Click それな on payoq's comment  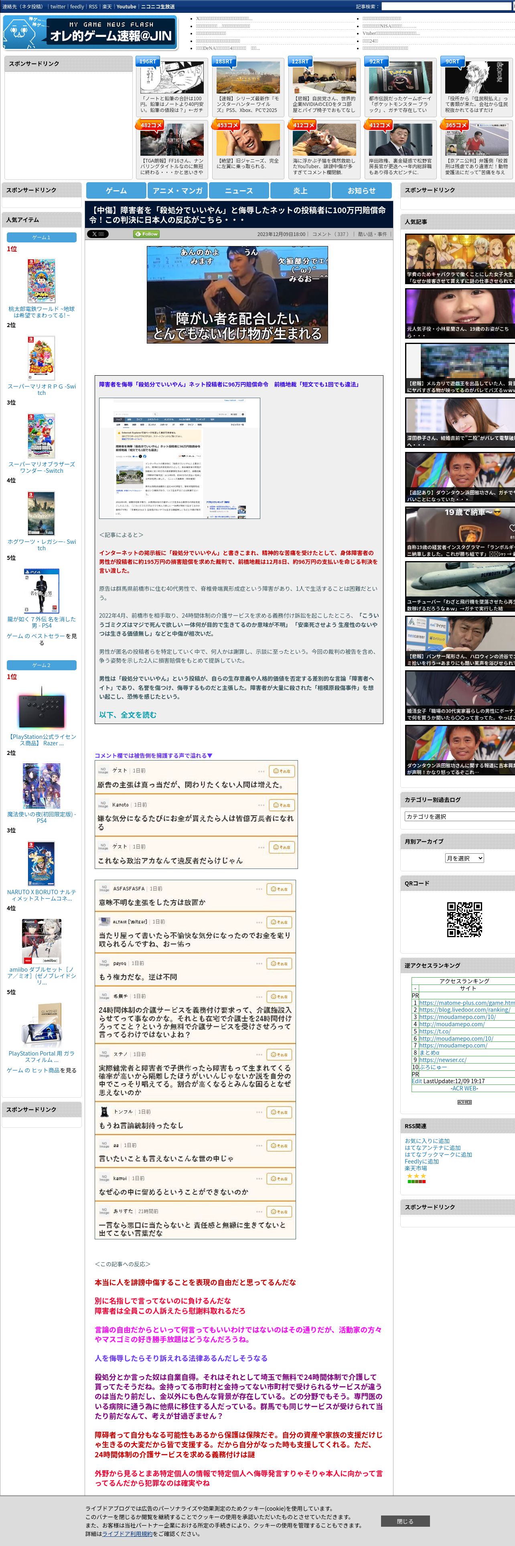coord(280,964)
